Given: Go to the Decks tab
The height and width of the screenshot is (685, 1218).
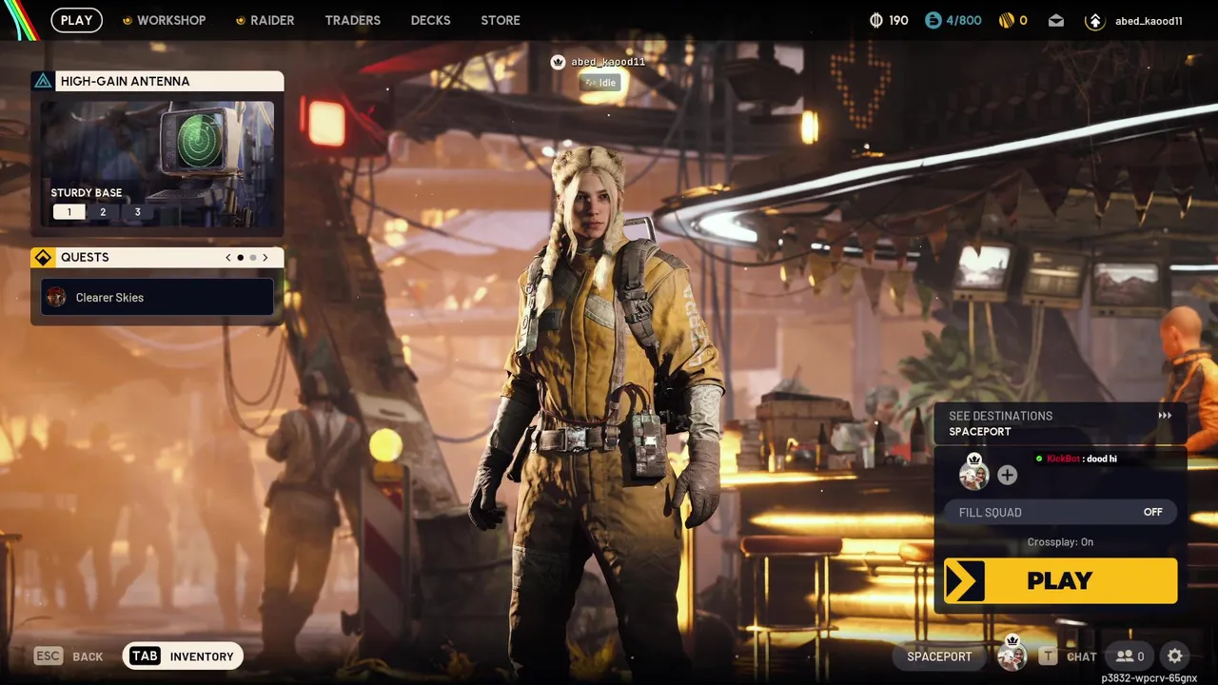Looking at the screenshot, I should (431, 20).
